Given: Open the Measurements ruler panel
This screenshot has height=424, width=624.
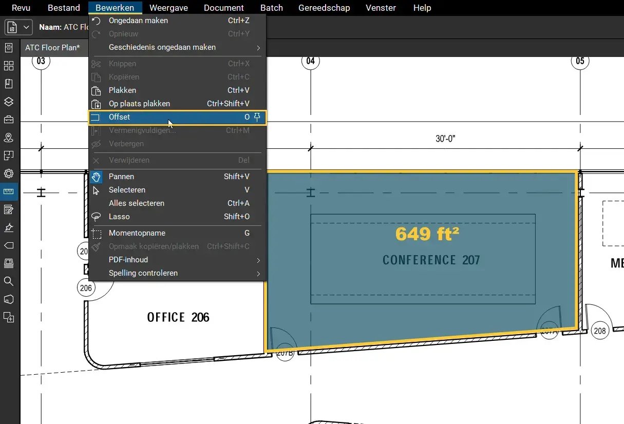Looking at the screenshot, I should (9, 191).
